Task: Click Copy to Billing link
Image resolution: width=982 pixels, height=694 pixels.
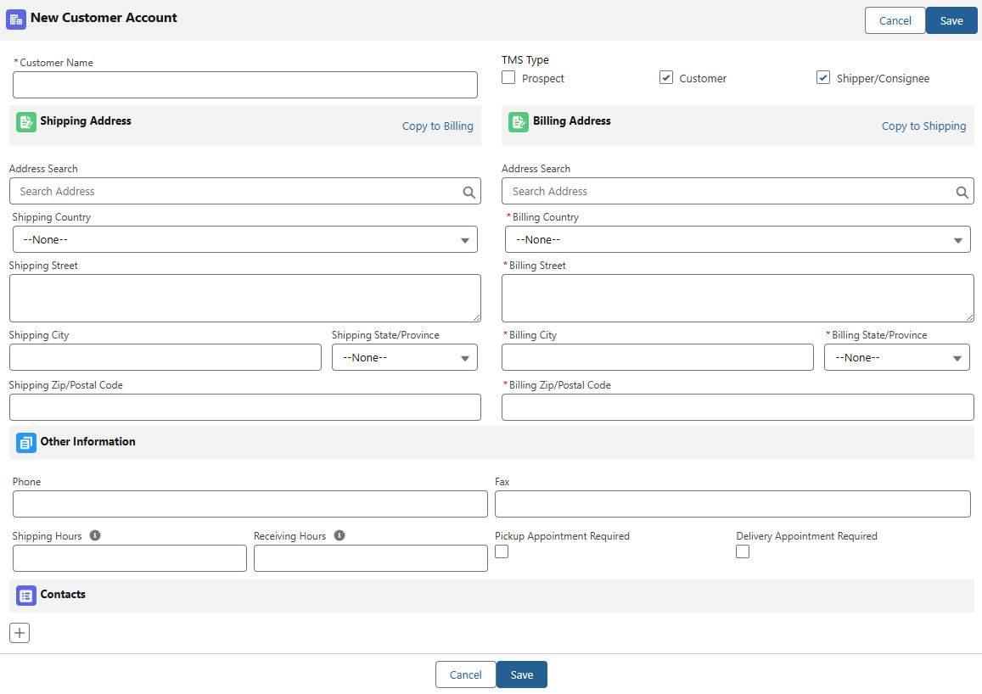Action: pyautogui.click(x=438, y=126)
